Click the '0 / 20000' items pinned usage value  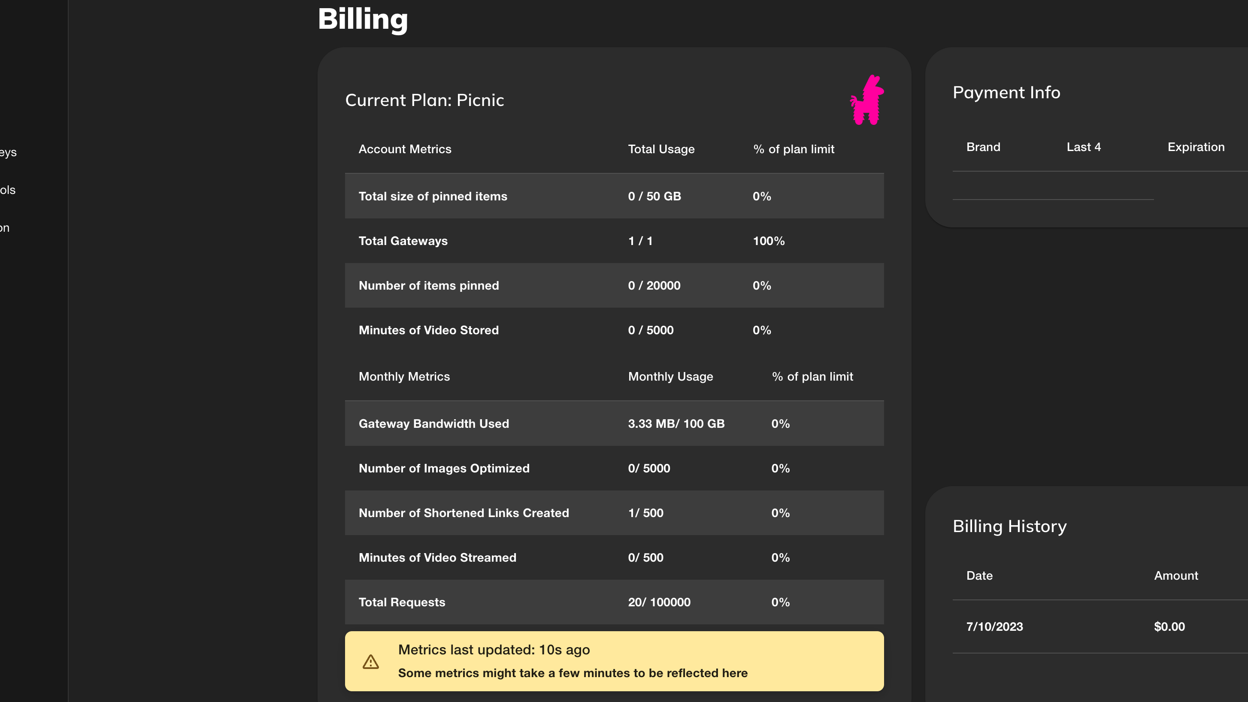654,285
